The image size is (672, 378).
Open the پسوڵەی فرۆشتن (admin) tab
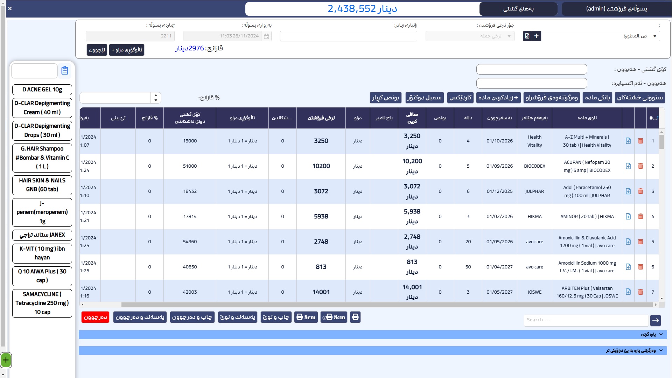coord(616,9)
